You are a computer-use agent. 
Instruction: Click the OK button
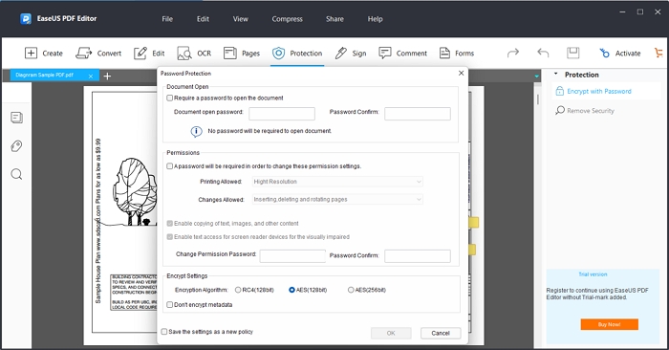391,333
